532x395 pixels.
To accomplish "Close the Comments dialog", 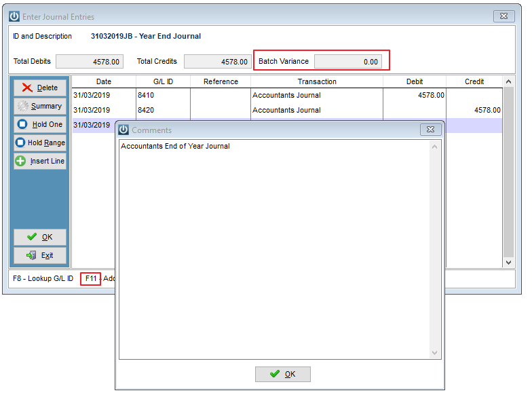I will pos(430,130).
